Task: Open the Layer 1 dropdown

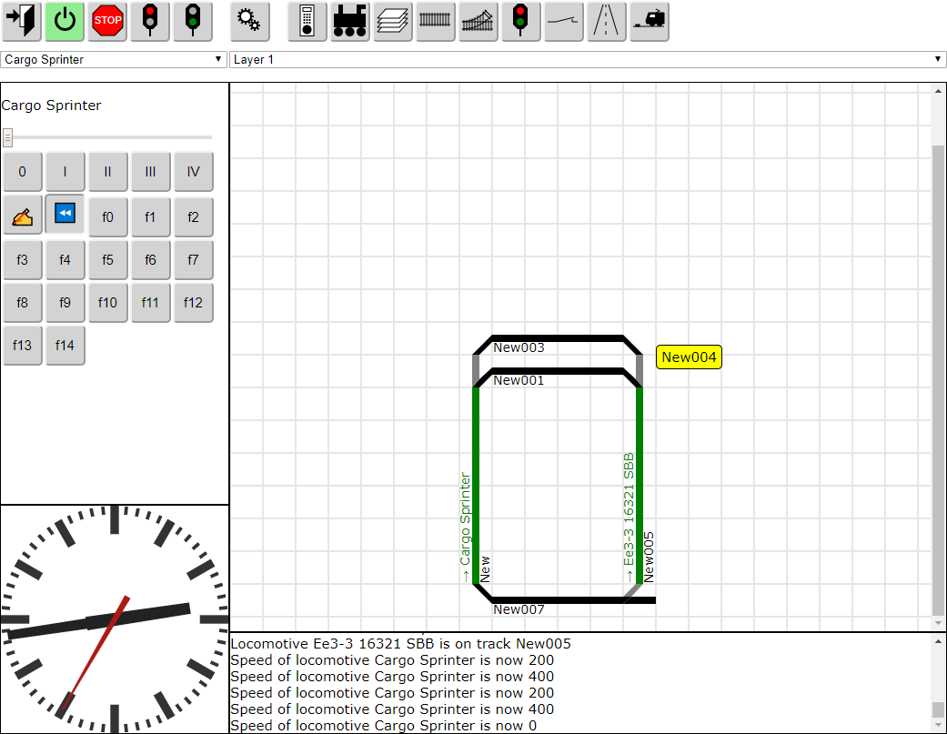Action: click(x=587, y=58)
